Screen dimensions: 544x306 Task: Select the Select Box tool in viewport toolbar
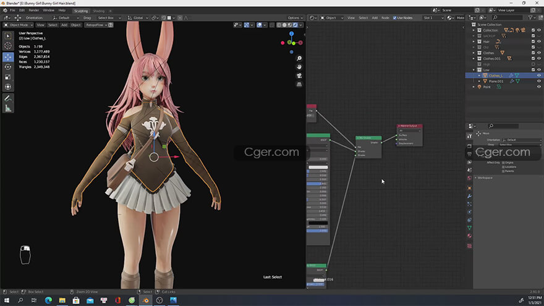click(x=8, y=36)
